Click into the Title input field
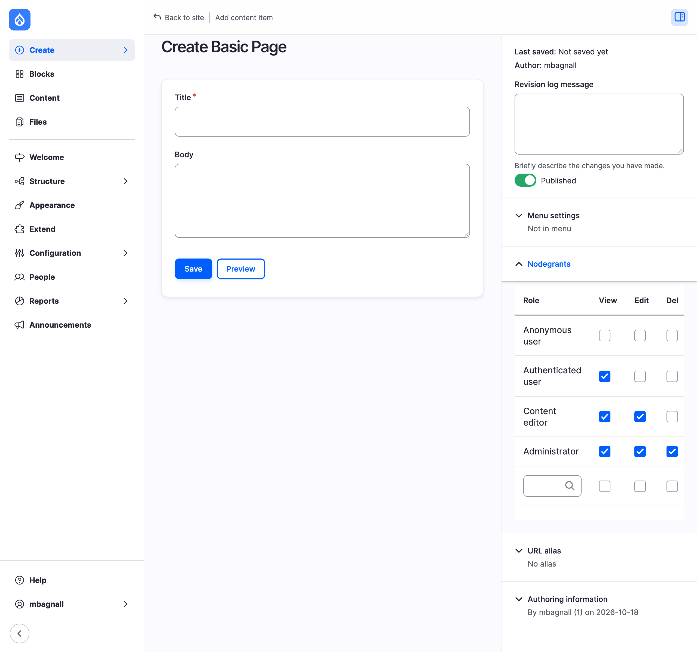The width and height of the screenshot is (697, 652). click(322, 122)
